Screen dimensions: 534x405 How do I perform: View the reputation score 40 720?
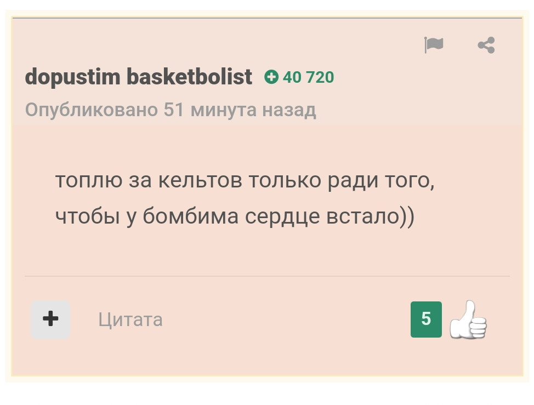tap(308, 77)
